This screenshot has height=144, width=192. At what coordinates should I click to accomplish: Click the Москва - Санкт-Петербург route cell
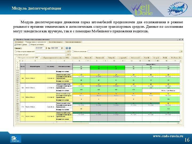pos(168,91)
